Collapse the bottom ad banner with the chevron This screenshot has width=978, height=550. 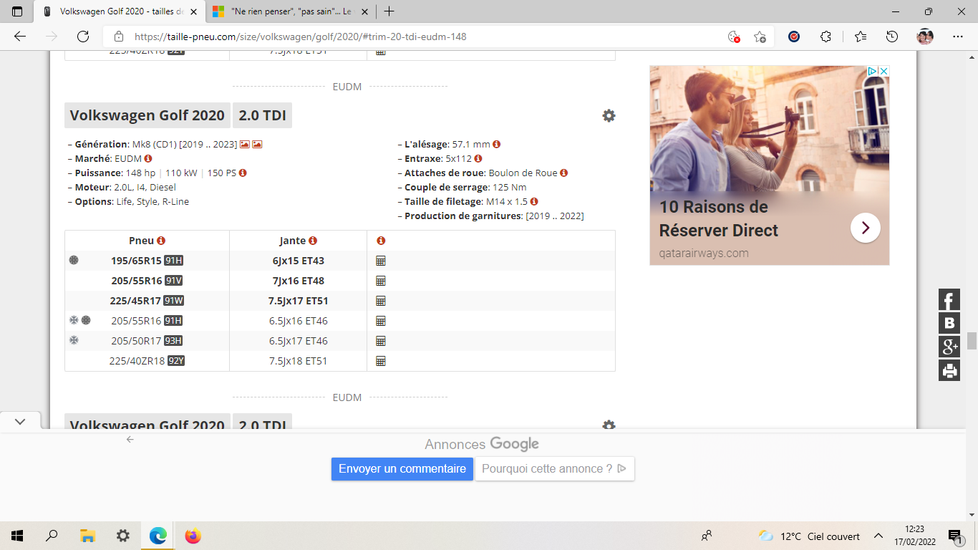click(20, 422)
